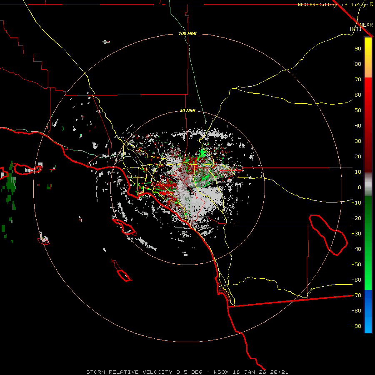
Task: Click the "20:21" scan time in the caption
Action: [279, 372]
